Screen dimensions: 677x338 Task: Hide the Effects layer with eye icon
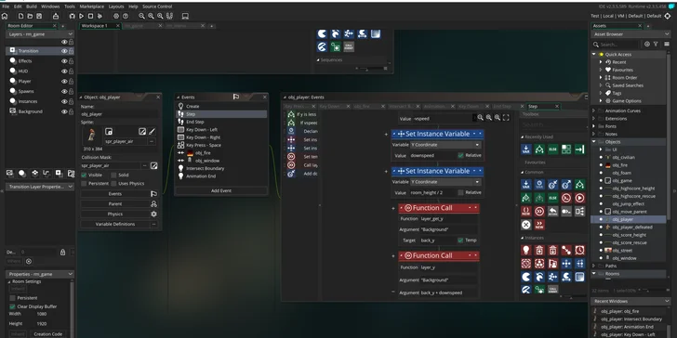click(x=64, y=61)
